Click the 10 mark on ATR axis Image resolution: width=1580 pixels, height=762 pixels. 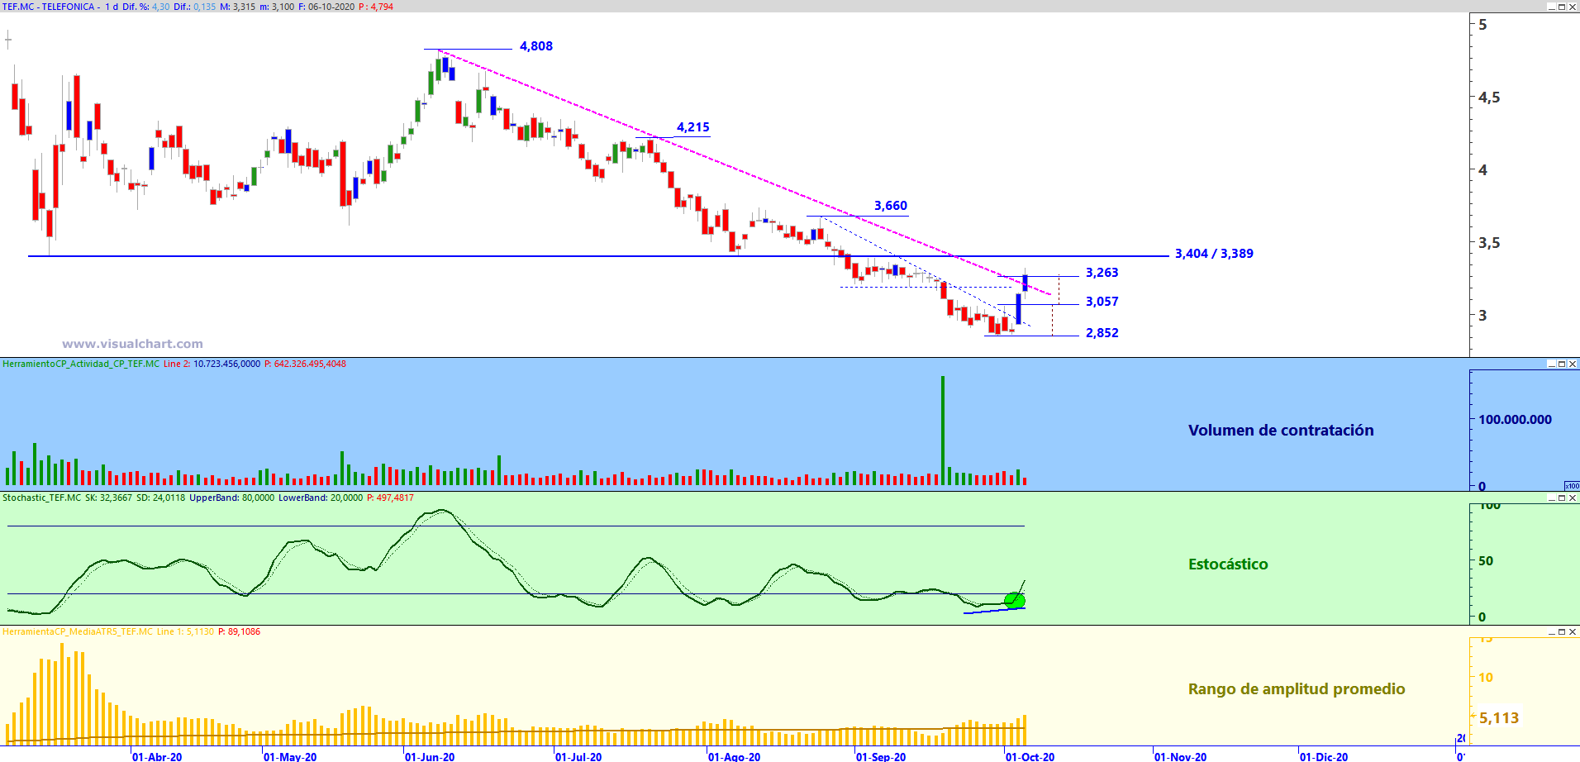1486,678
